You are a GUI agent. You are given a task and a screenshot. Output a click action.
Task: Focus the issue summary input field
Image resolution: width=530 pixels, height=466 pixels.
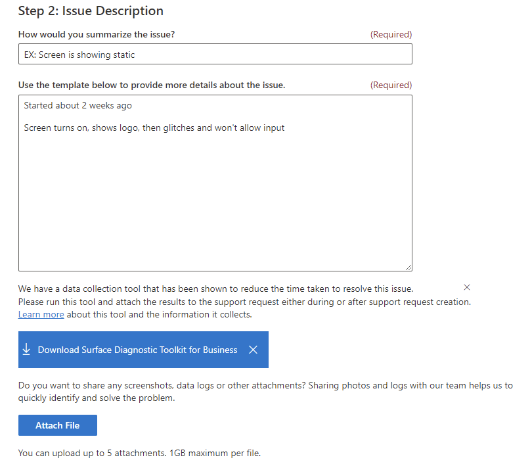215,54
